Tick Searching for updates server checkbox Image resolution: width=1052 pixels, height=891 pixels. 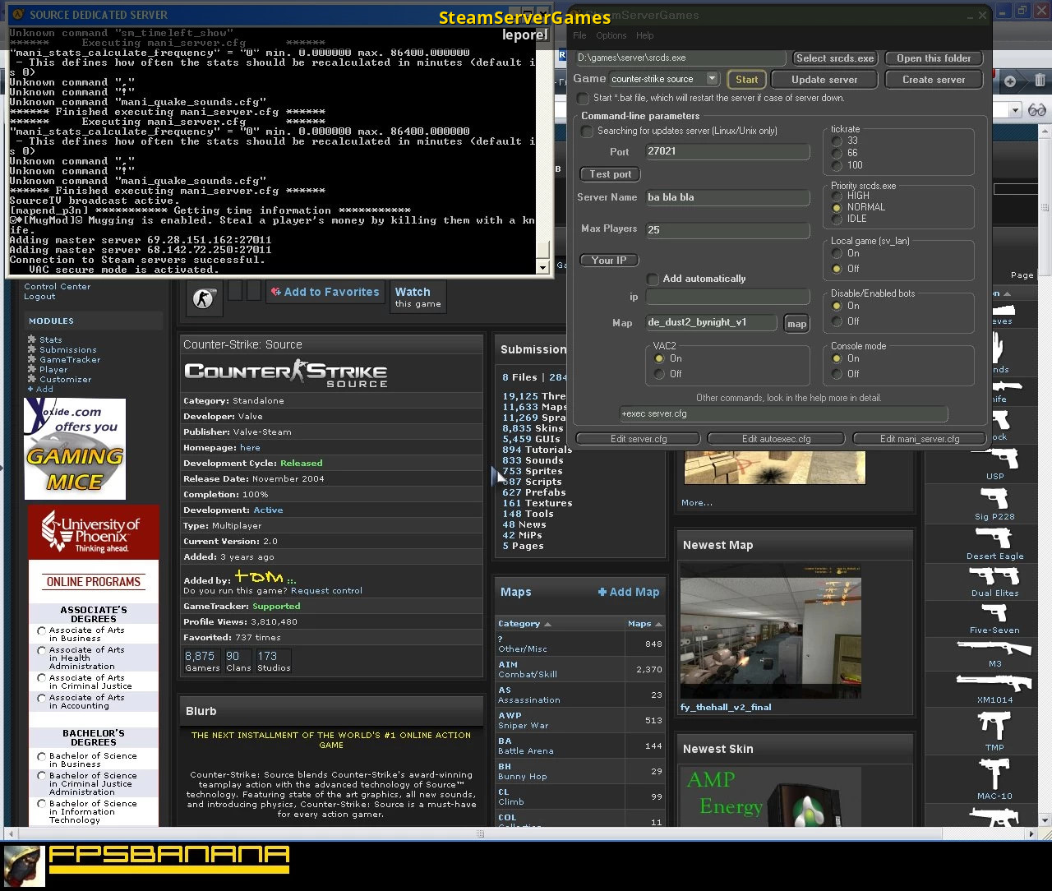(587, 132)
